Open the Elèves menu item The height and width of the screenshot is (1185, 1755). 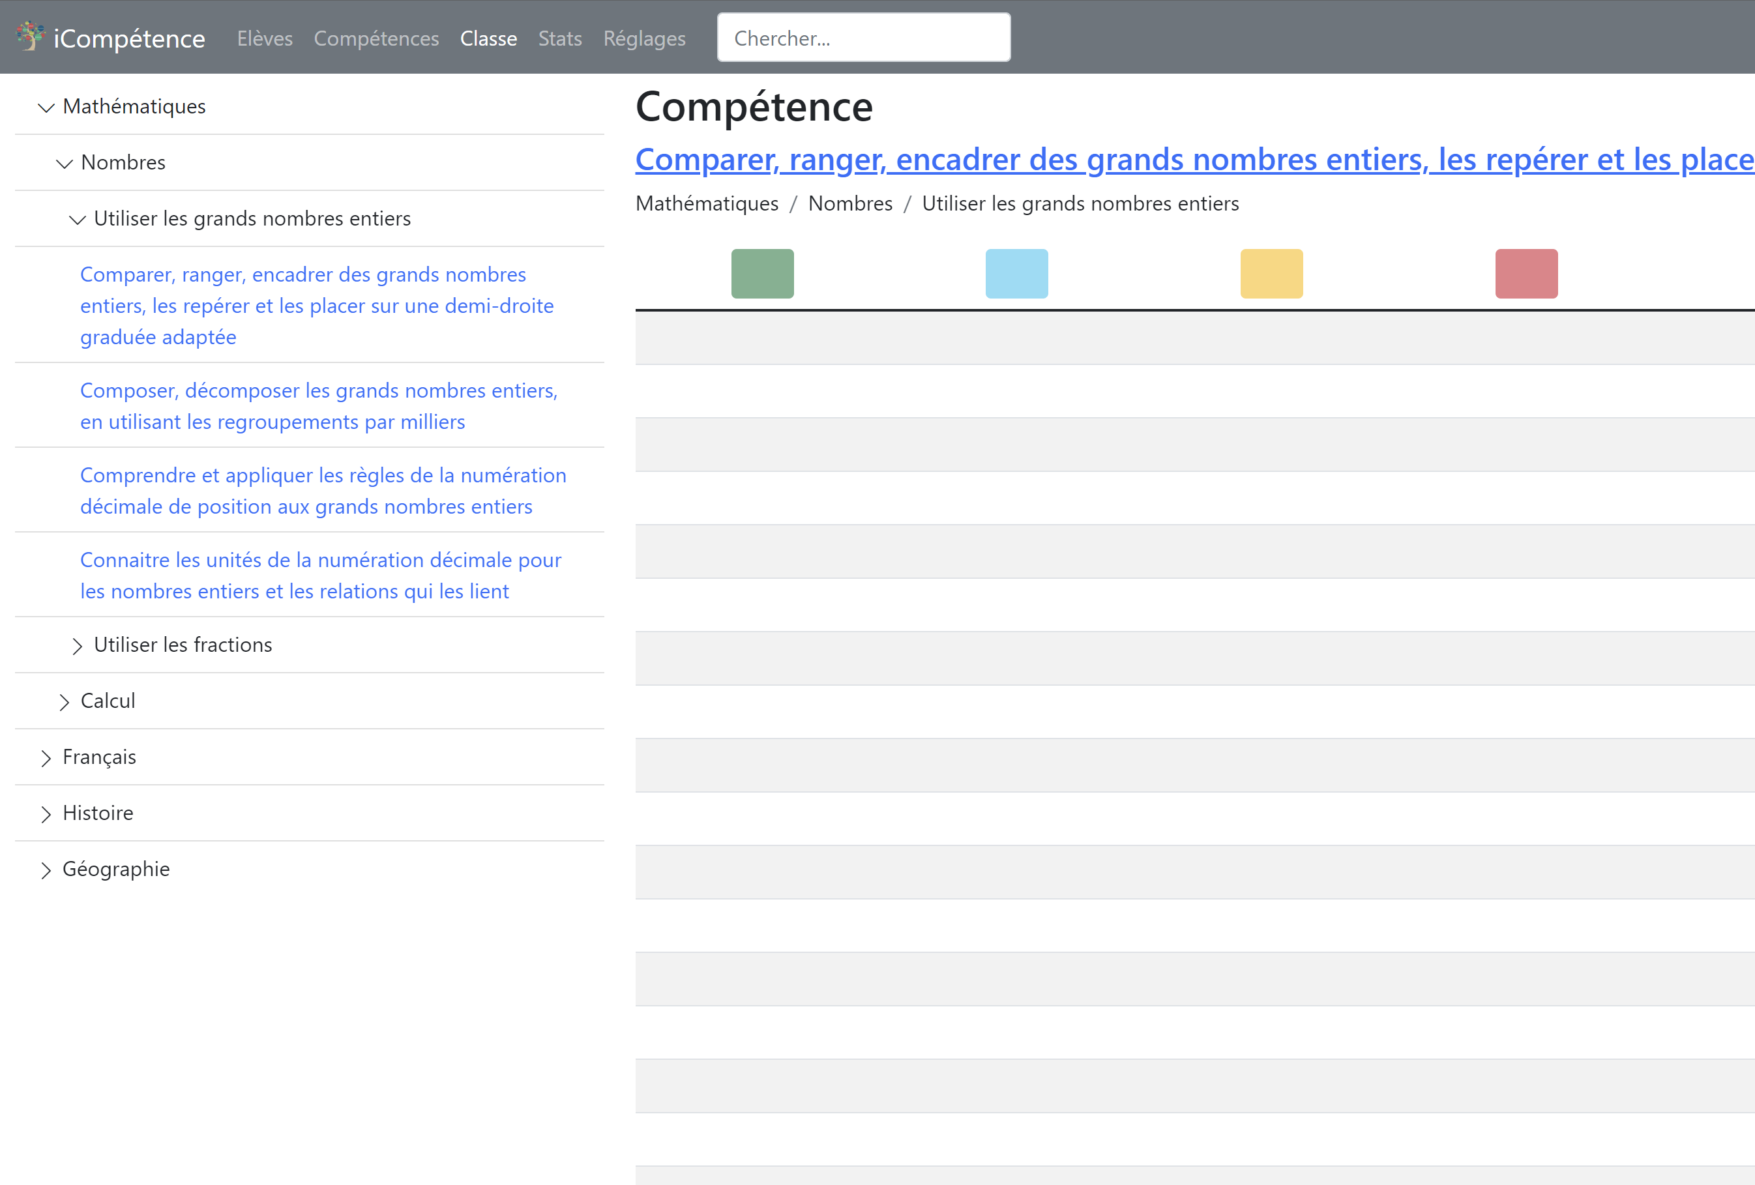[264, 38]
